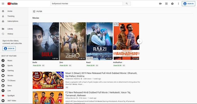Click the Live icon
Screen dimensions: 197x104
3,91
